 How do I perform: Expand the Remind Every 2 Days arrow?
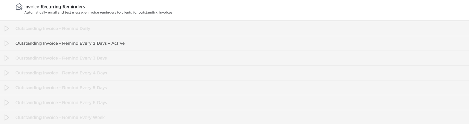tap(7, 43)
